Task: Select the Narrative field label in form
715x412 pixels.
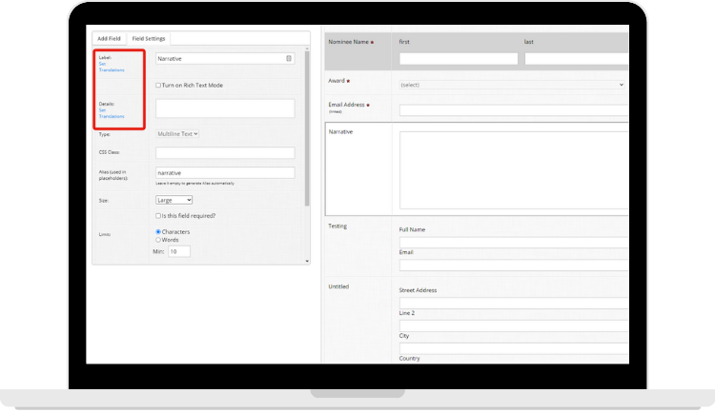Action: tap(340, 132)
